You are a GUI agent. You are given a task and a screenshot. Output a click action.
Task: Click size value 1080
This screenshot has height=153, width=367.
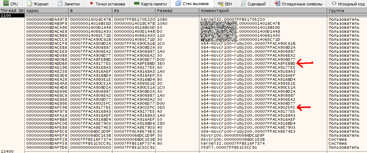pyautogui.click(x=162, y=20)
